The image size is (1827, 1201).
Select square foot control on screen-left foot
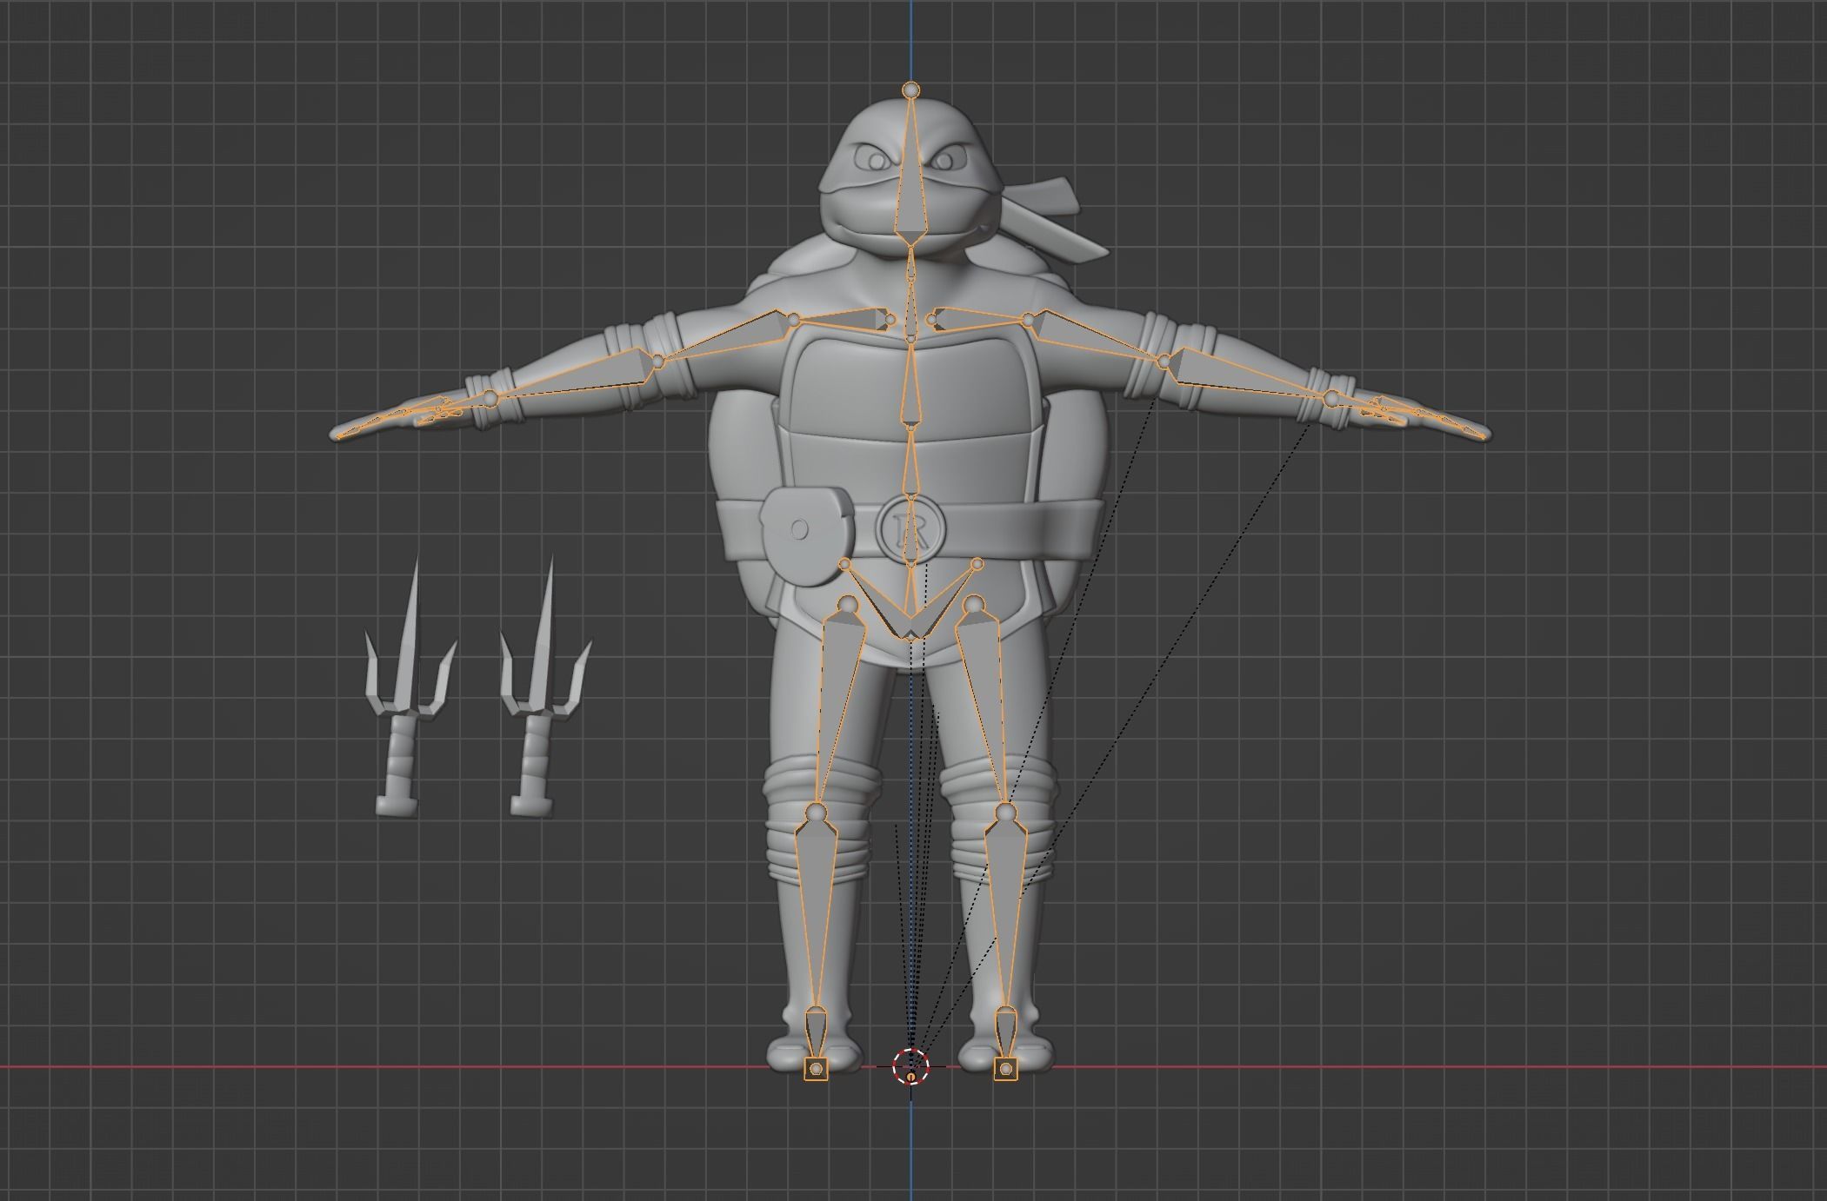[x=816, y=1067]
